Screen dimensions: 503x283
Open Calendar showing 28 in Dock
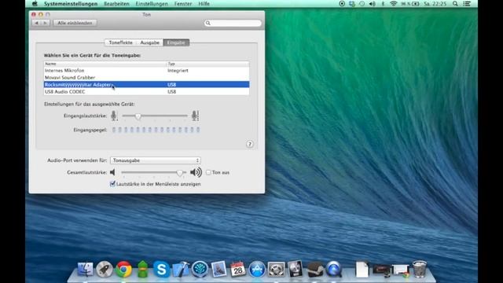click(x=237, y=269)
